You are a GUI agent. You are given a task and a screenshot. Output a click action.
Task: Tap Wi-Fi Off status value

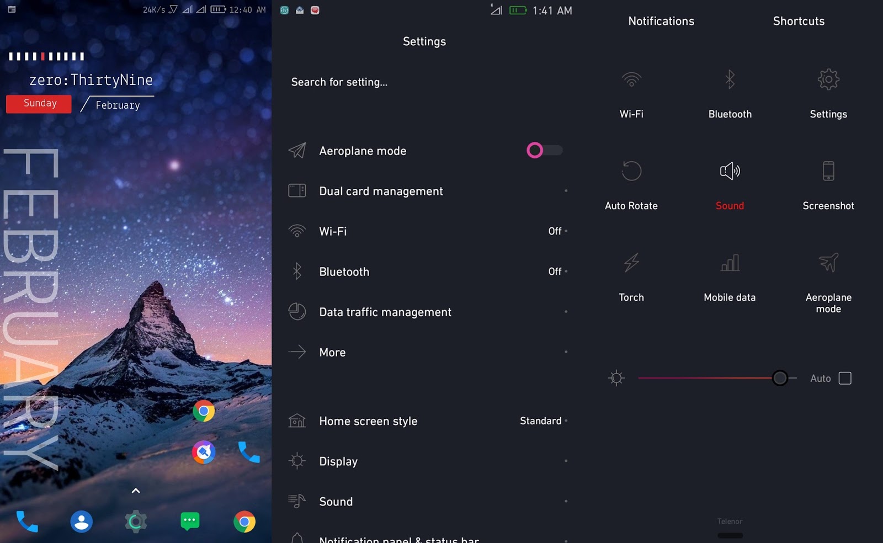pos(555,231)
